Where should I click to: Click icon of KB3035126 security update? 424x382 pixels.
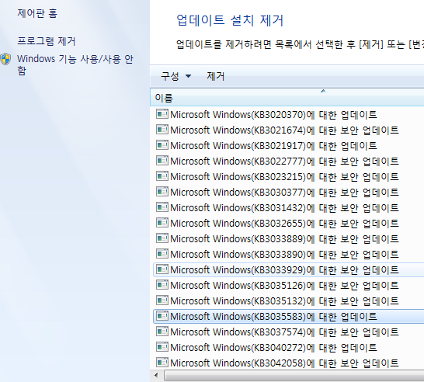[162, 285]
